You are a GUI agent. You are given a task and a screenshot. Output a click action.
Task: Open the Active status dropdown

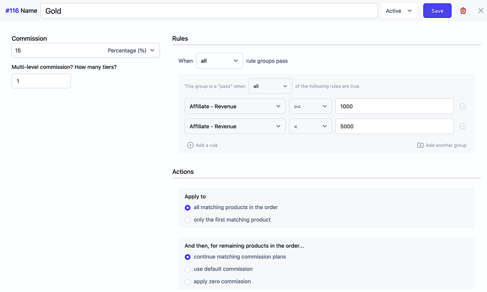pyautogui.click(x=399, y=11)
